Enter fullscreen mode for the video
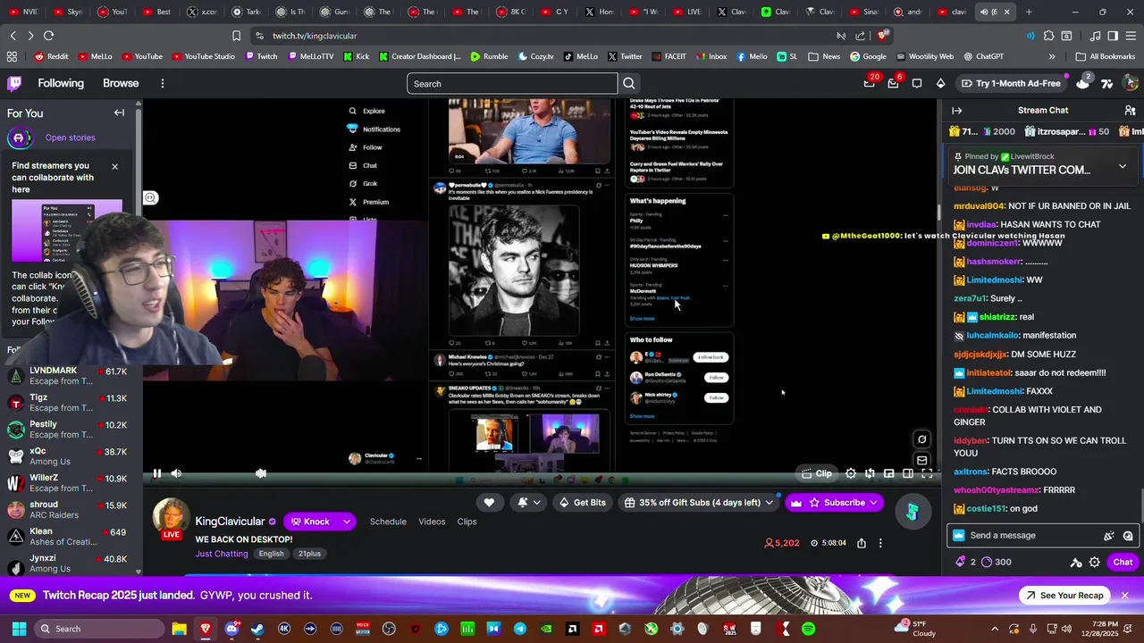Viewport: 1144px width, 643px height. 927,473
